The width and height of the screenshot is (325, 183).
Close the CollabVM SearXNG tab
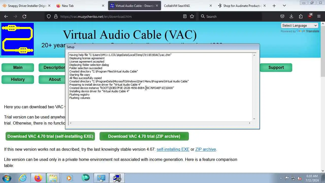tap(210, 6)
